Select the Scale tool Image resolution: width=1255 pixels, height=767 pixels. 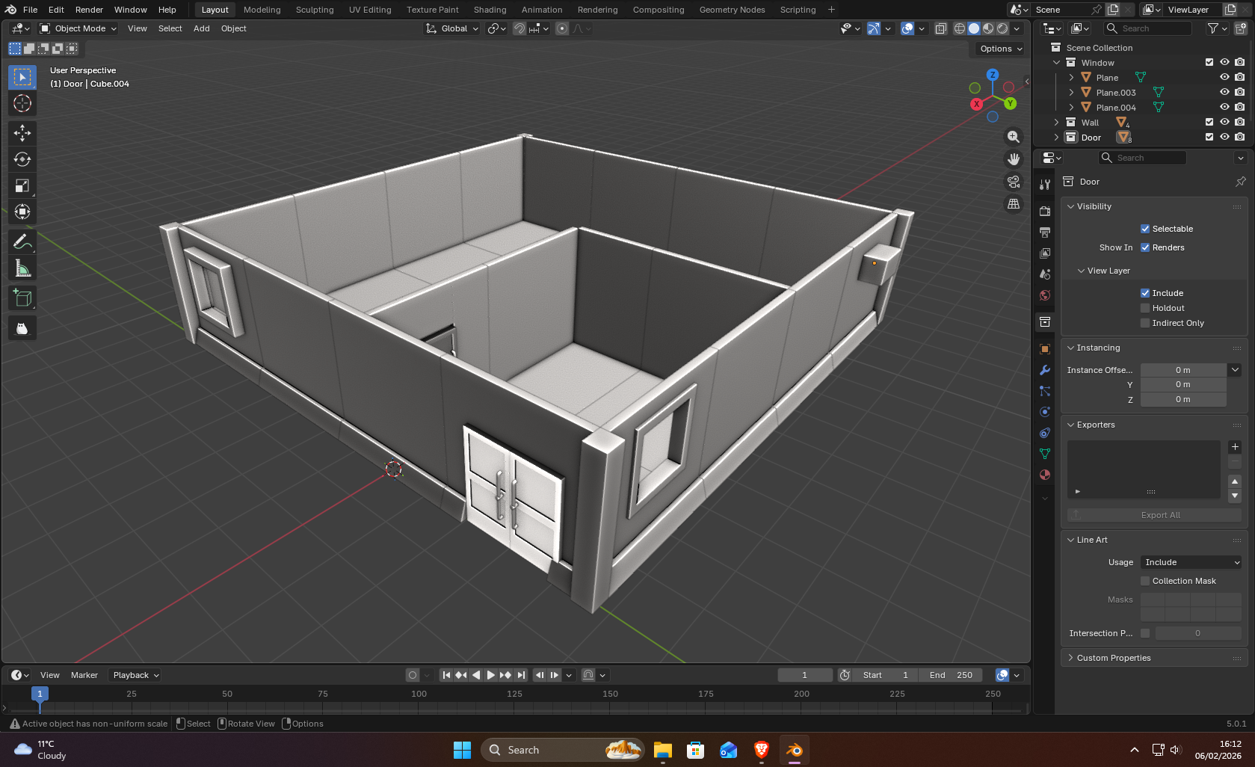click(22, 185)
